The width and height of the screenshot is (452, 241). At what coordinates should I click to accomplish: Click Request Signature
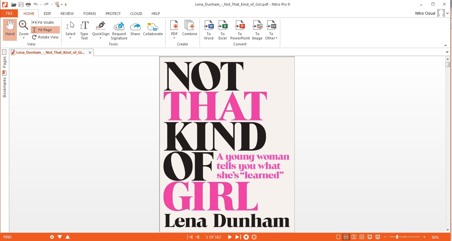click(119, 30)
